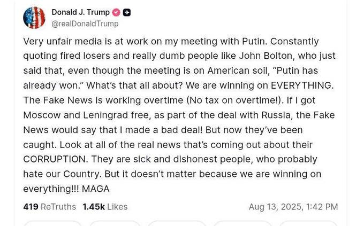Open the @realDonaldTrump handle link
This screenshot has height=226, width=364.
tap(85, 24)
